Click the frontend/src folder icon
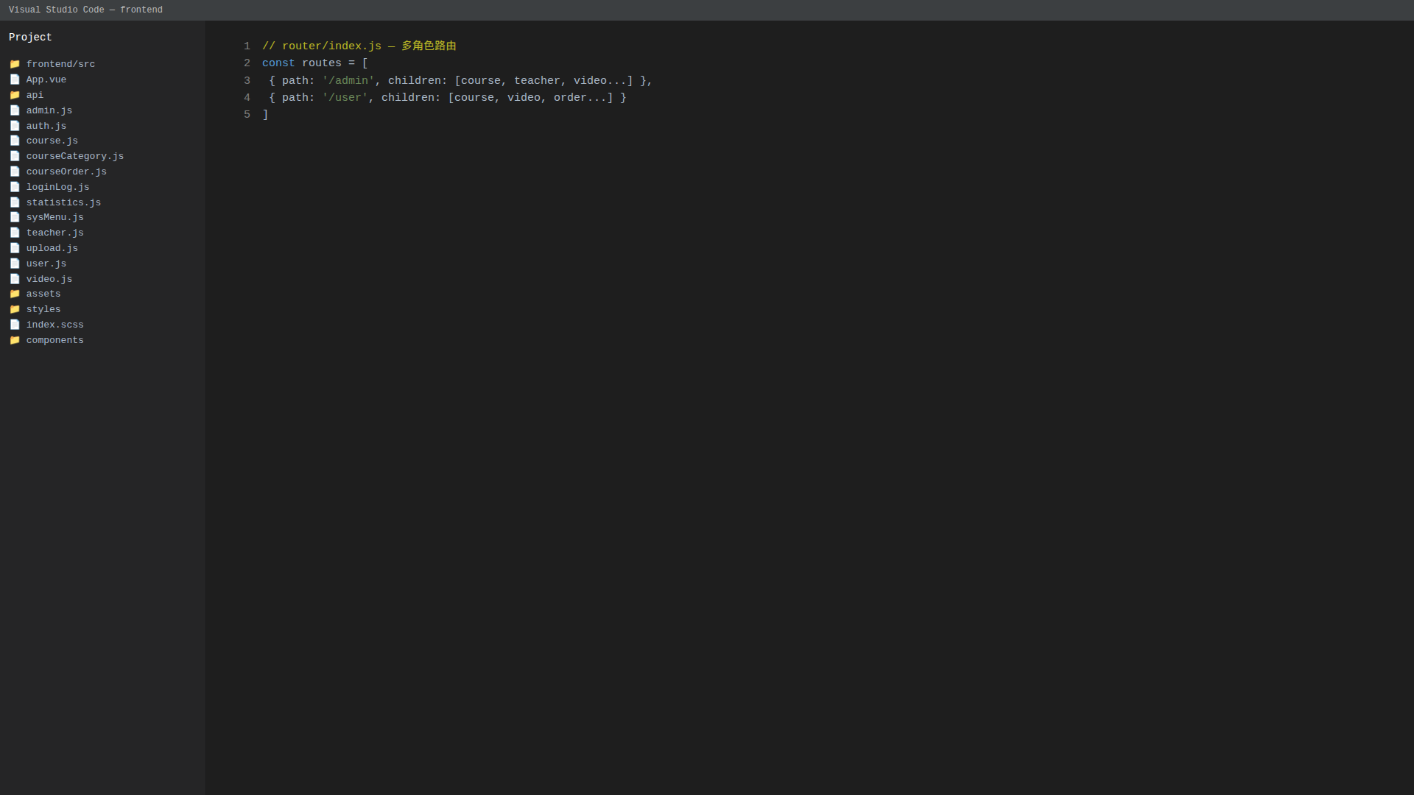The height and width of the screenshot is (795, 1414). [15, 64]
